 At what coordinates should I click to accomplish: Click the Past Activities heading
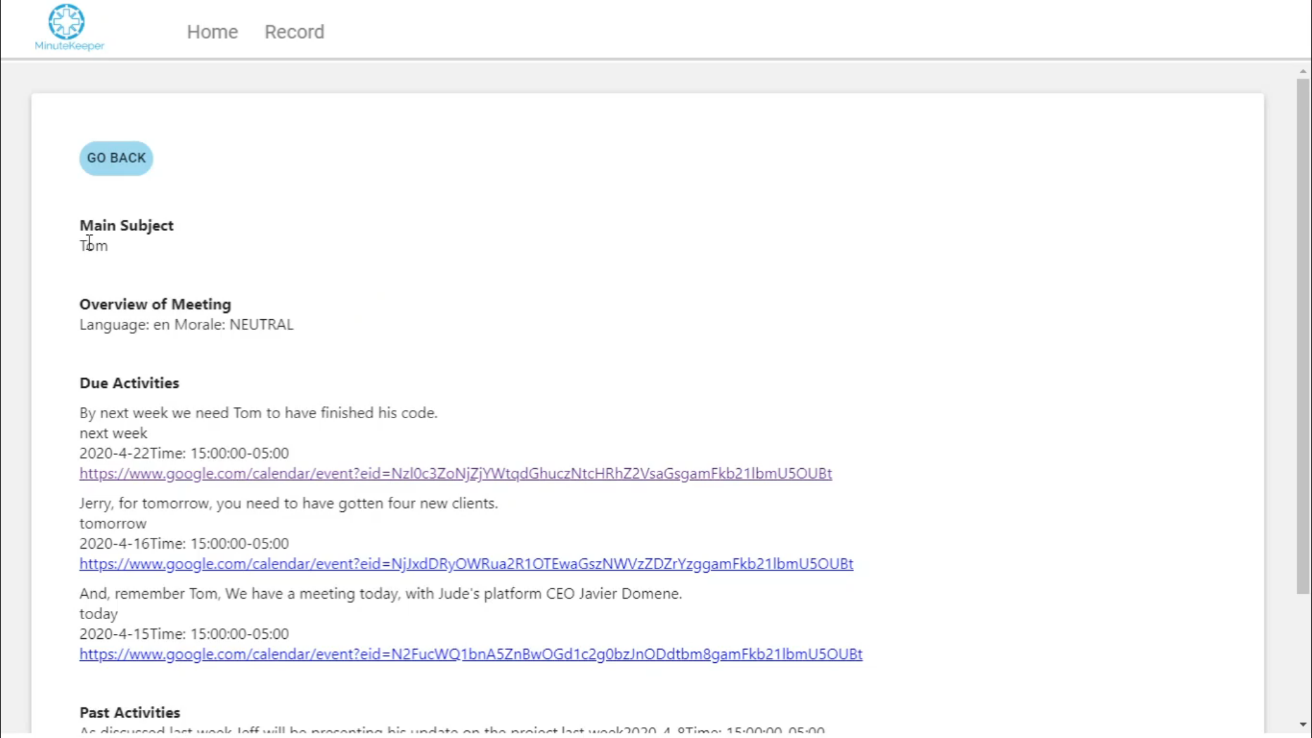(x=130, y=712)
